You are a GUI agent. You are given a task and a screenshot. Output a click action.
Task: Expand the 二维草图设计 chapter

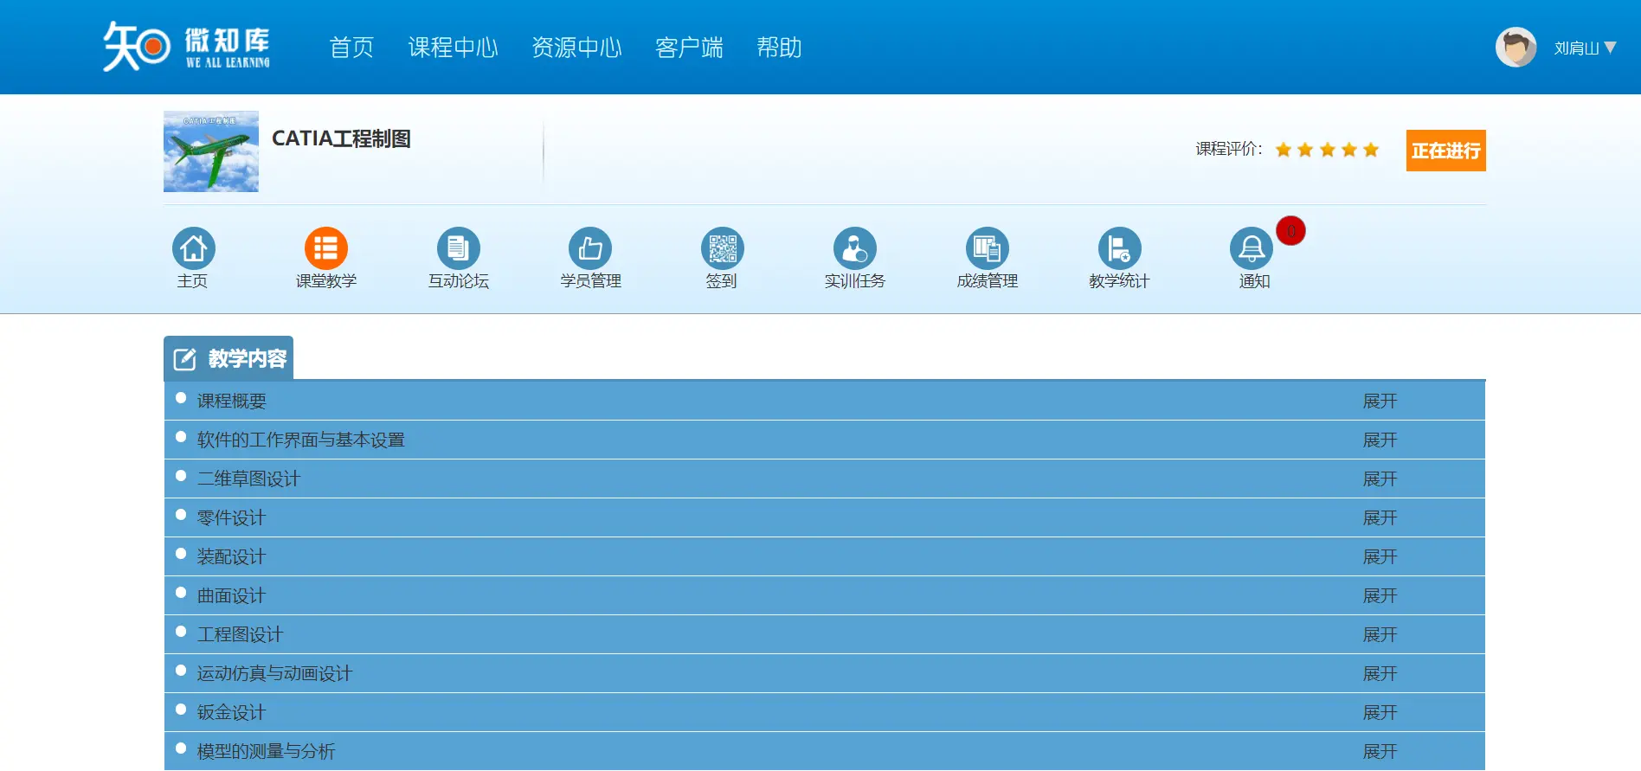click(1380, 479)
